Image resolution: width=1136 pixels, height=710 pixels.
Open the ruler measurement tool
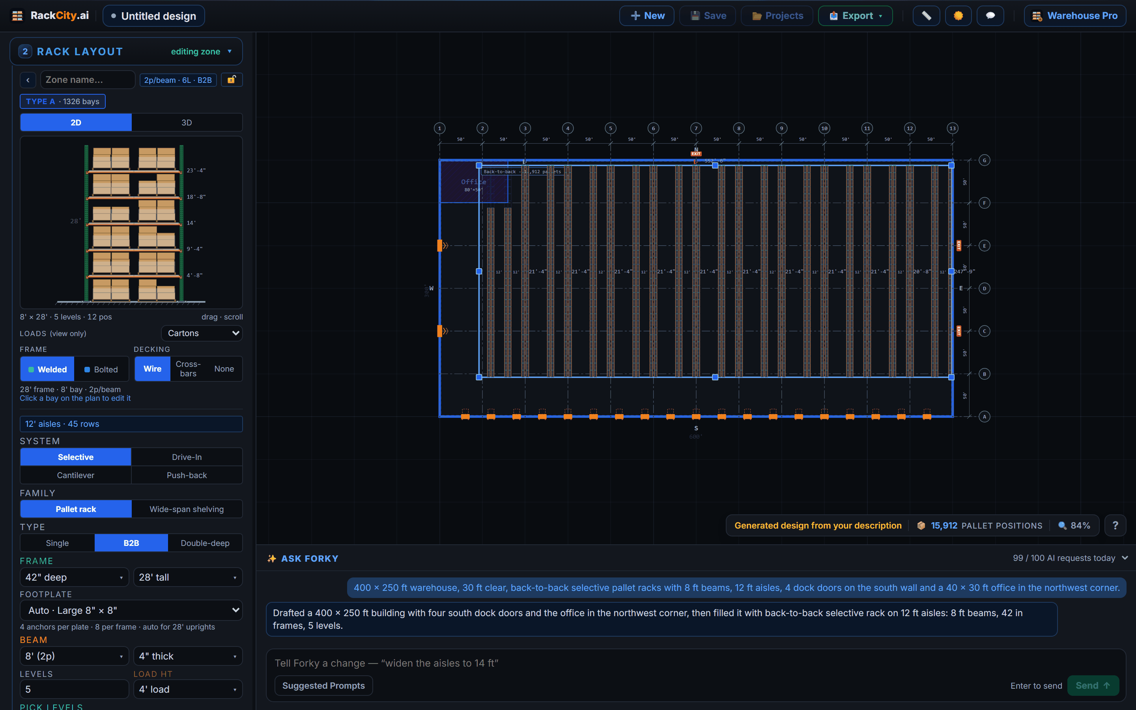[926, 15]
